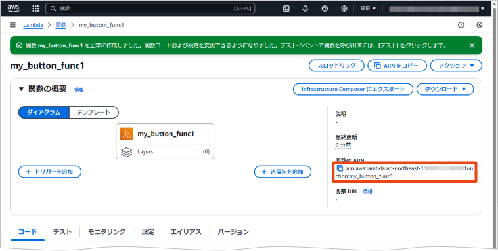Screen dimensions: 498x251
Task: Click the トリガーを追加 button
Action: (50, 172)
